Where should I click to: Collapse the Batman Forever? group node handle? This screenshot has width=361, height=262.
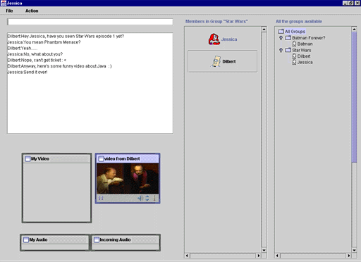click(281, 38)
